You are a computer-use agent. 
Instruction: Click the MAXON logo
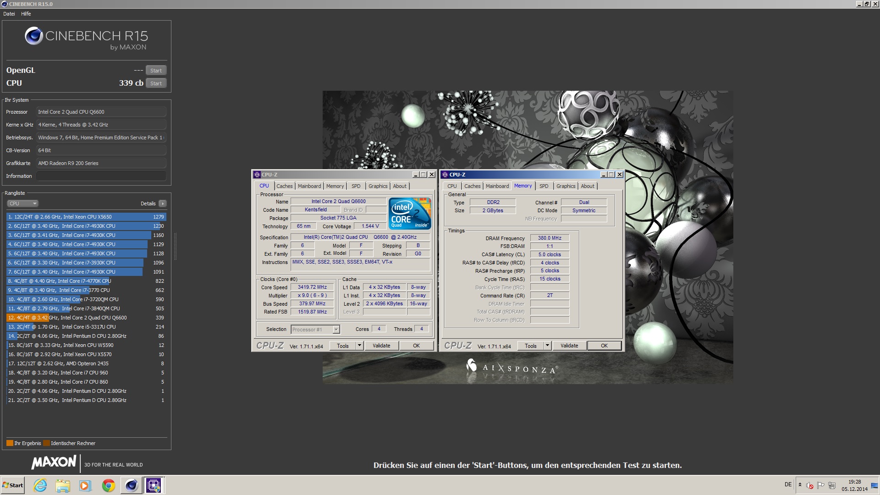click(54, 462)
